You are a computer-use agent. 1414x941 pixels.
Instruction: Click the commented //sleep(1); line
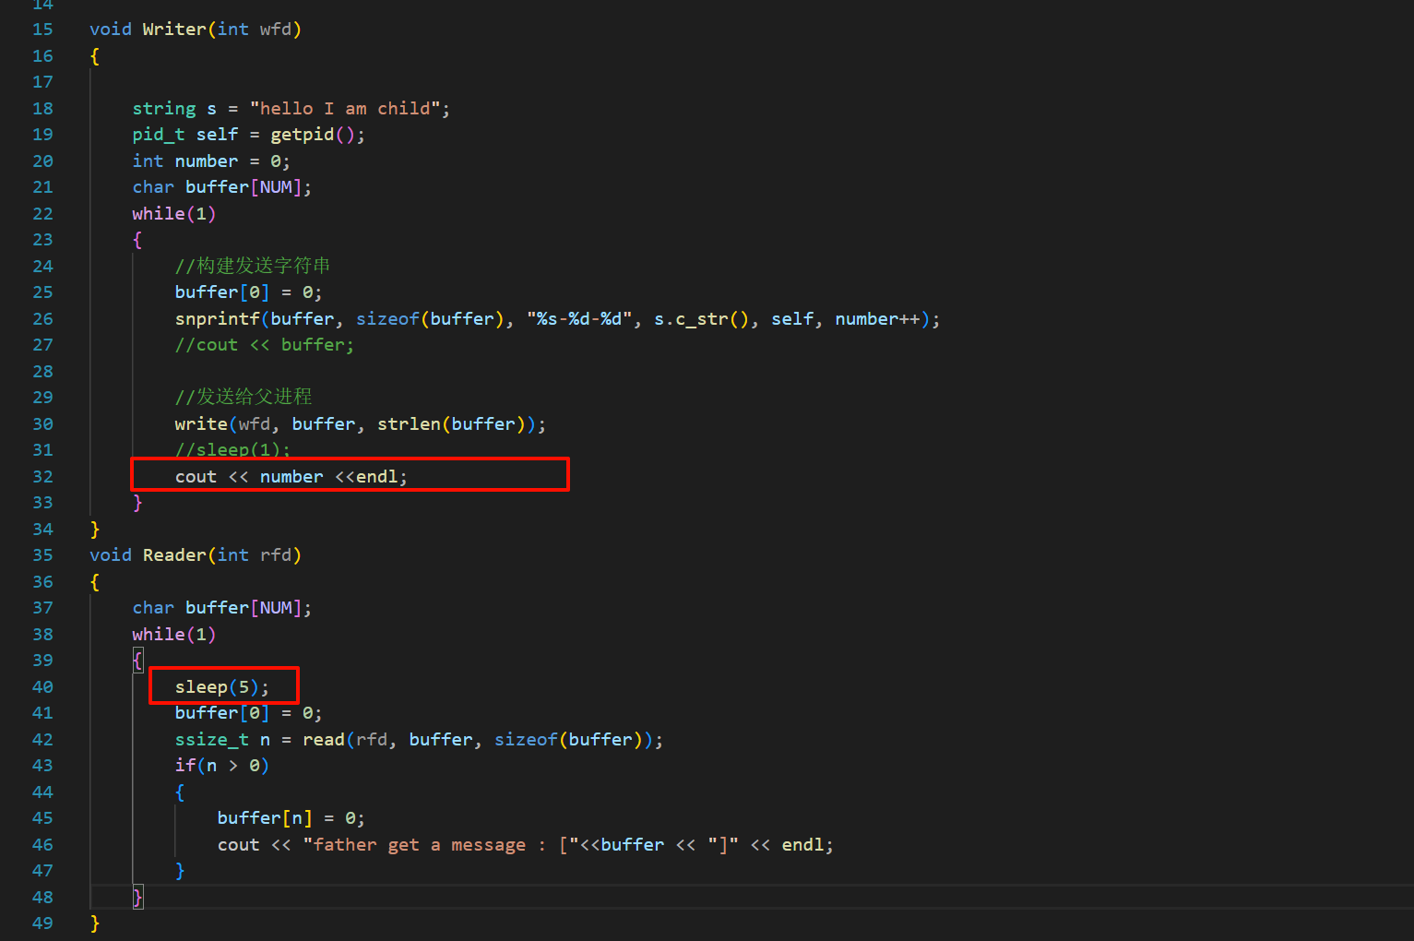[232, 449]
